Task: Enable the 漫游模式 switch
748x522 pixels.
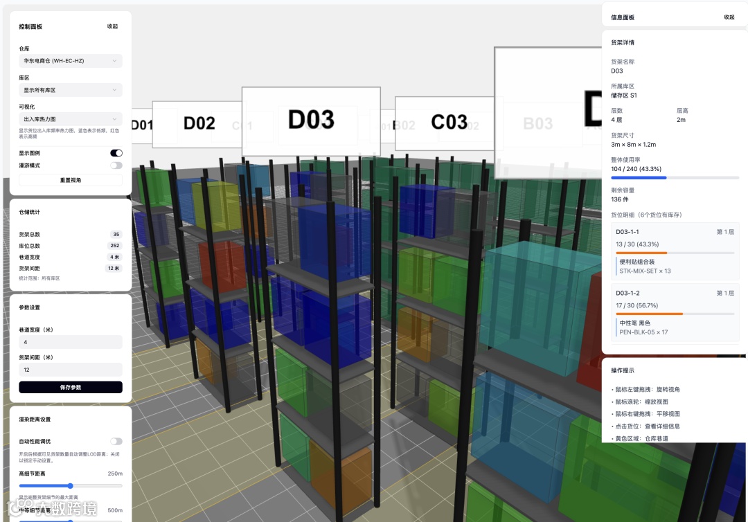Action: [x=116, y=165]
